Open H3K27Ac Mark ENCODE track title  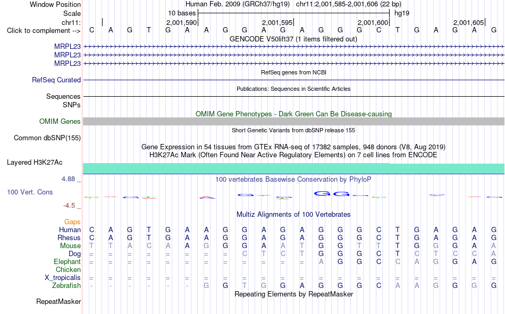tap(293, 155)
